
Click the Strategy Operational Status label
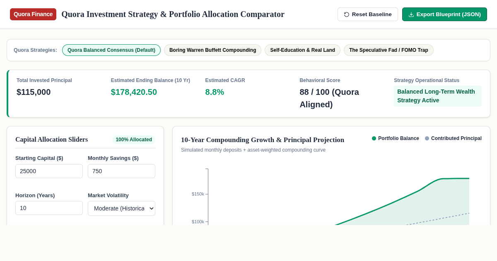tap(427, 80)
